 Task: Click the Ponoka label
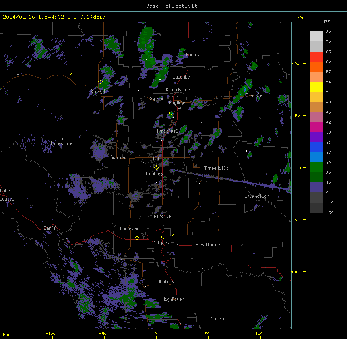point(193,55)
